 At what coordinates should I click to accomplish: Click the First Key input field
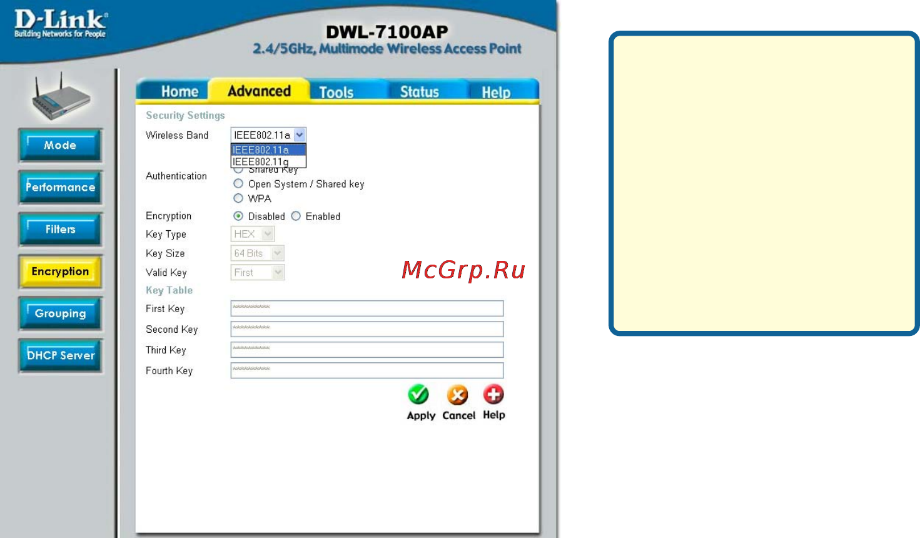(367, 308)
